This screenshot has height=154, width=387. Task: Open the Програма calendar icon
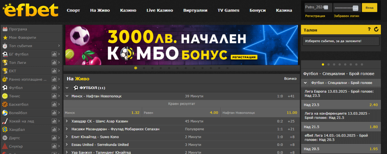pyautogui.click(x=5, y=29)
